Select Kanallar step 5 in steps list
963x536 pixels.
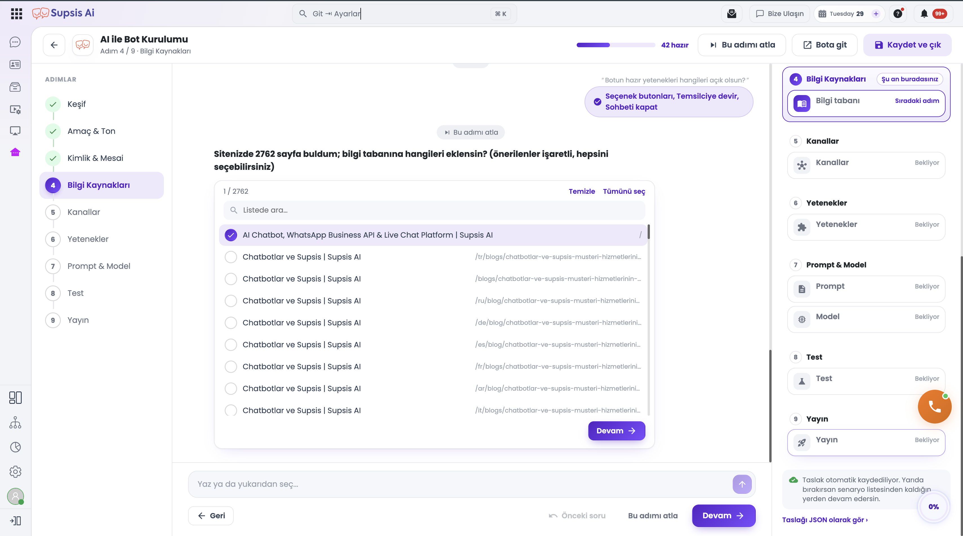coord(102,212)
